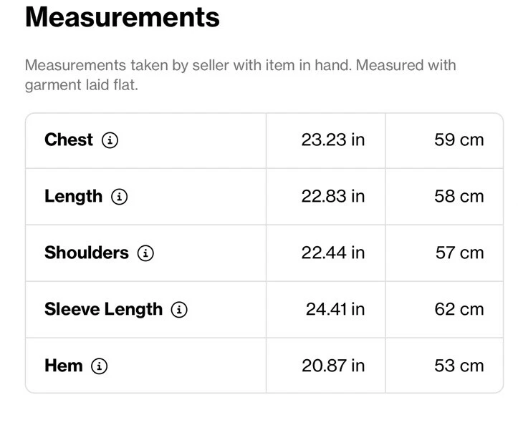This screenshot has width=518, height=425.
Task: Click the 53 cm hem value
Action: [459, 366]
